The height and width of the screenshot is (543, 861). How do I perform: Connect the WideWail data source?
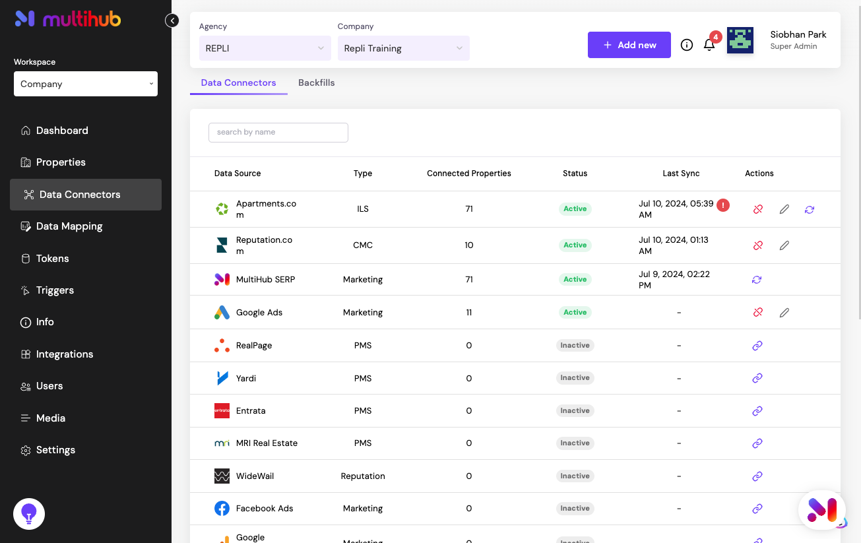[x=757, y=476]
